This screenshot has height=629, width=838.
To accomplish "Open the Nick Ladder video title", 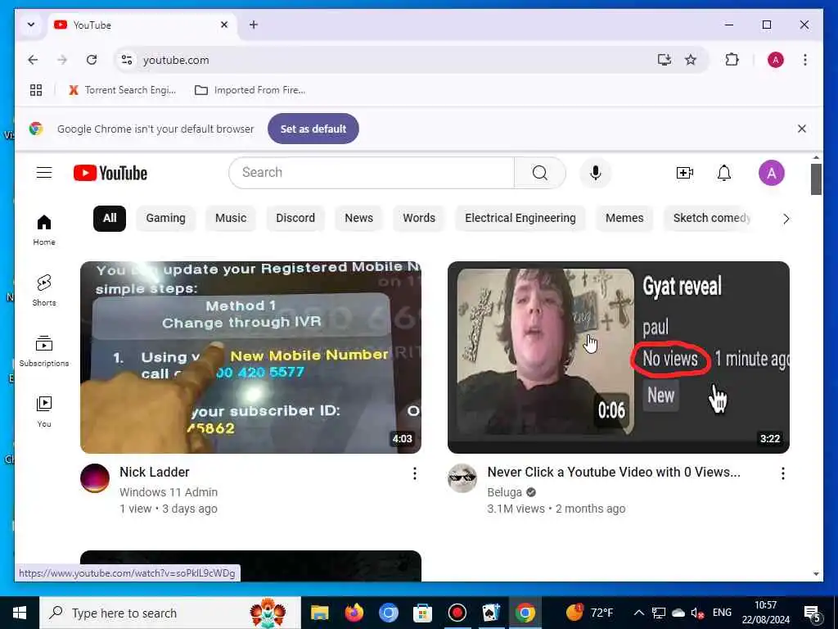I will (x=155, y=473).
